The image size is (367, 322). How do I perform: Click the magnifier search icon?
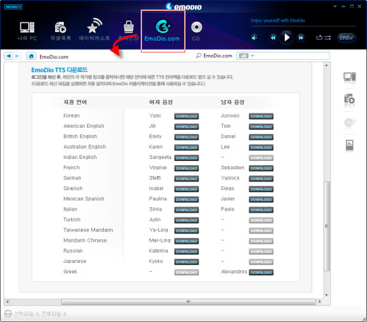coord(198,56)
